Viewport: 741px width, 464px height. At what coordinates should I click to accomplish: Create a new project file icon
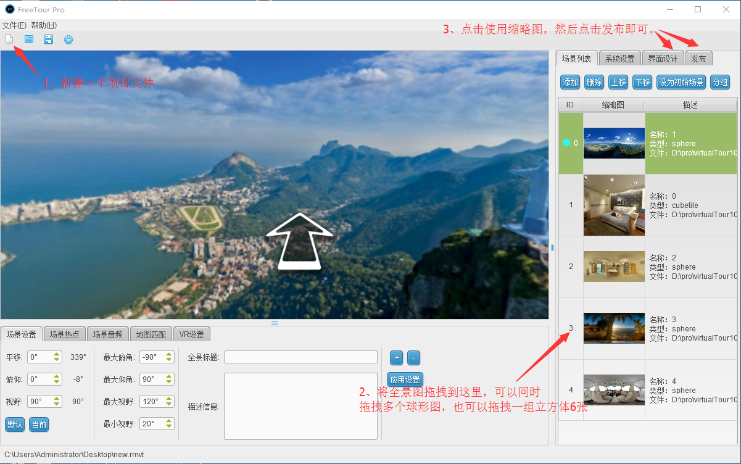tap(9, 39)
